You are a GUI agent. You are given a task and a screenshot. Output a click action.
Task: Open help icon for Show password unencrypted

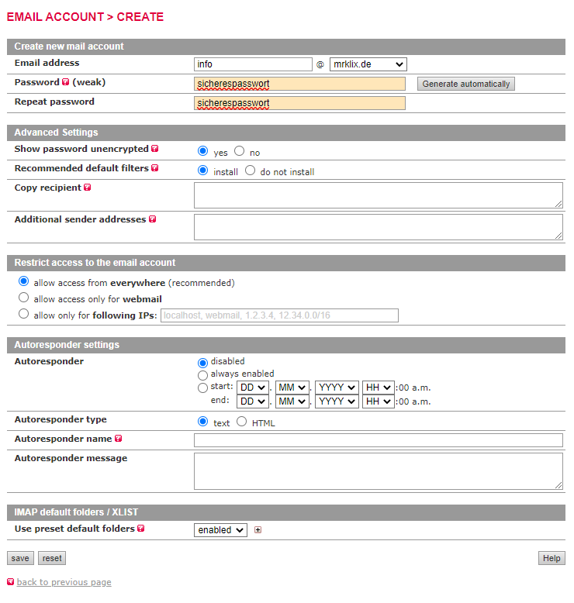155,149
